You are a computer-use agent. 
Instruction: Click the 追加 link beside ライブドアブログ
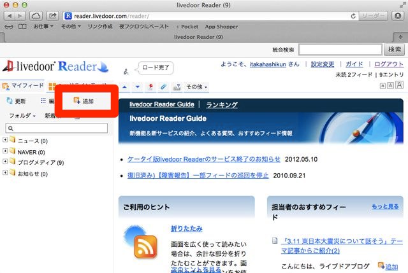391,267
